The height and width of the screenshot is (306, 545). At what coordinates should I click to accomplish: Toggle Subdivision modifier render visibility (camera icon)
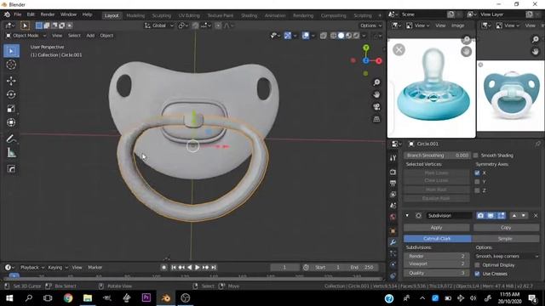480,216
